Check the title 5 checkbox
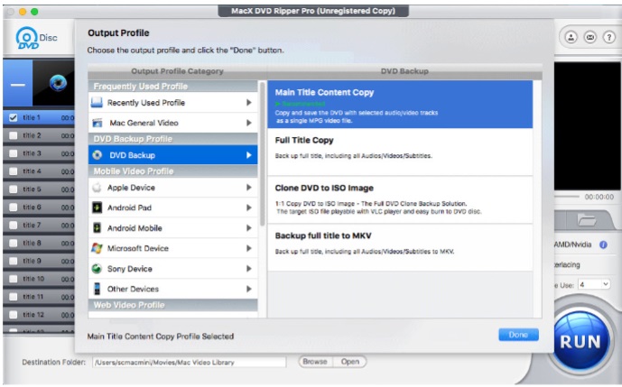Viewport: 622px width, 387px height. (14, 189)
